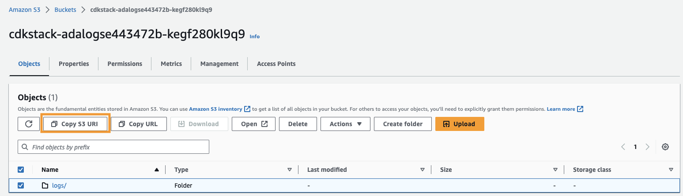Navigate to Buckets breadcrumb
683x196 pixels.
(65, 10)
